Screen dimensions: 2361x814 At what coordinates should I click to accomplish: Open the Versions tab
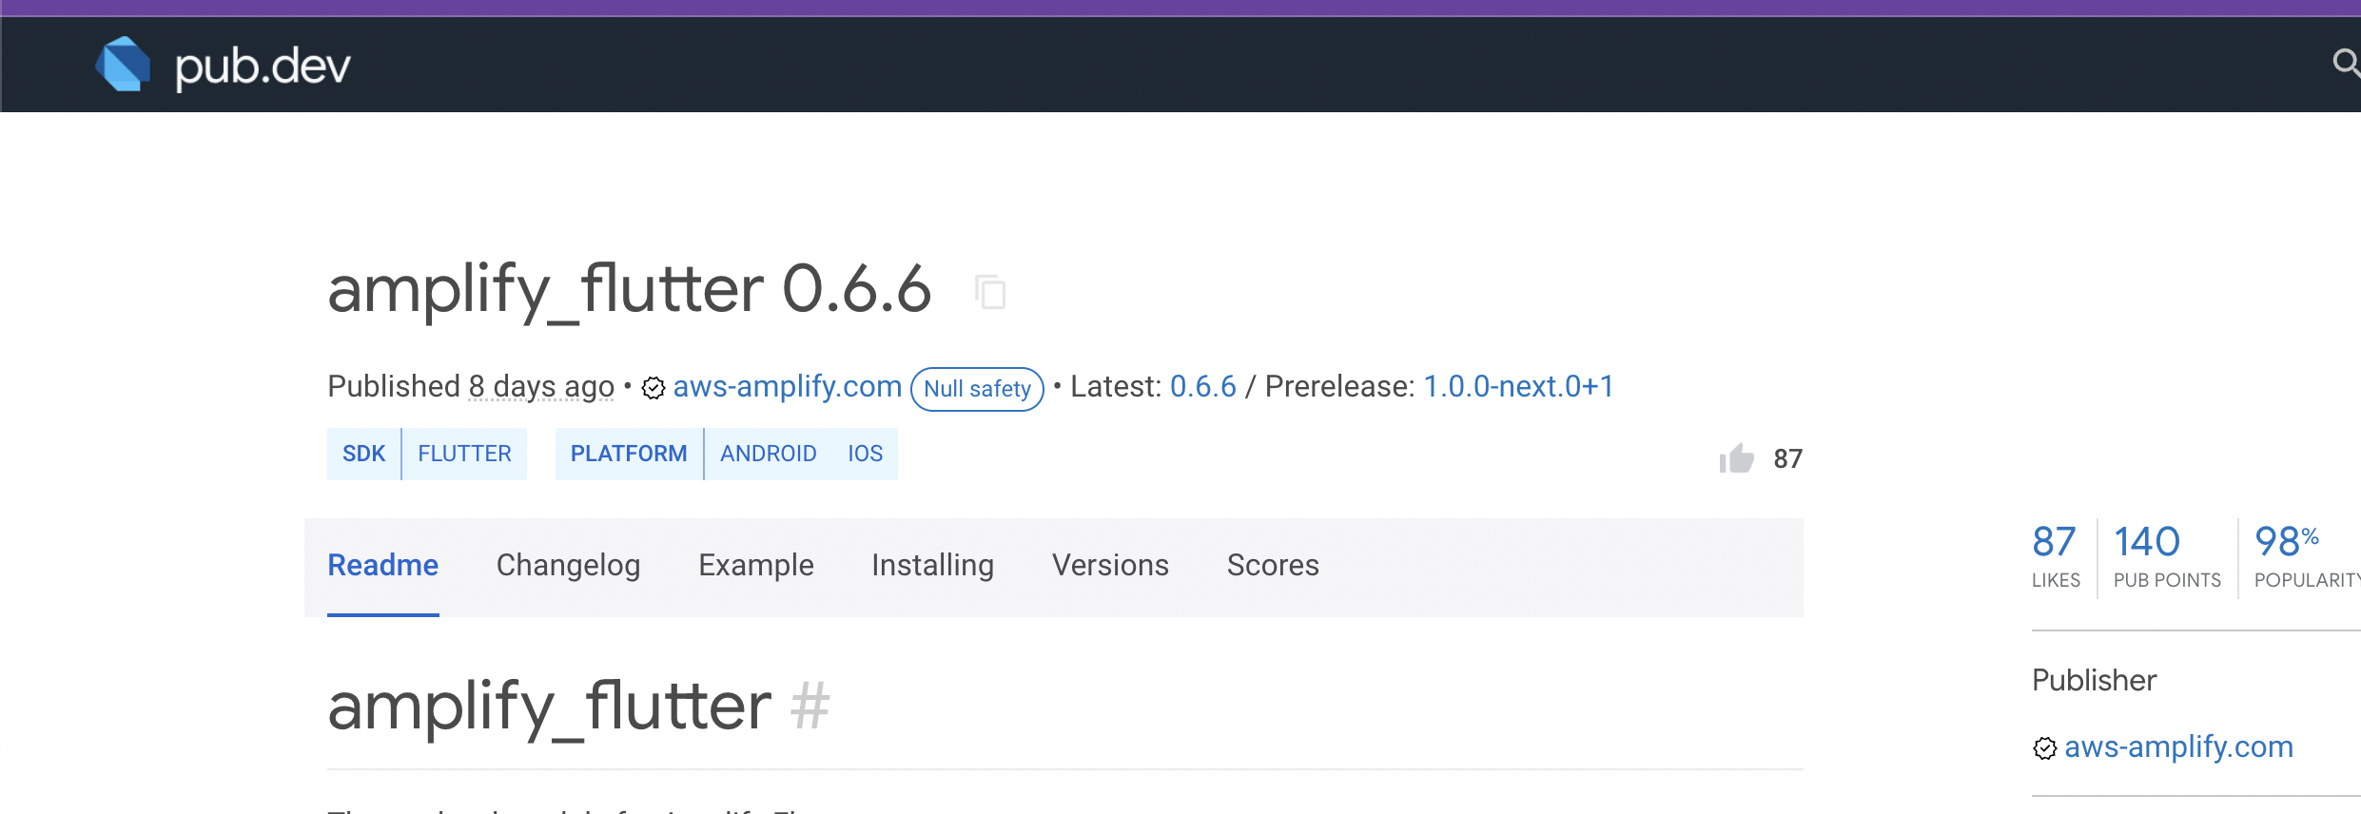[1110, 566]
